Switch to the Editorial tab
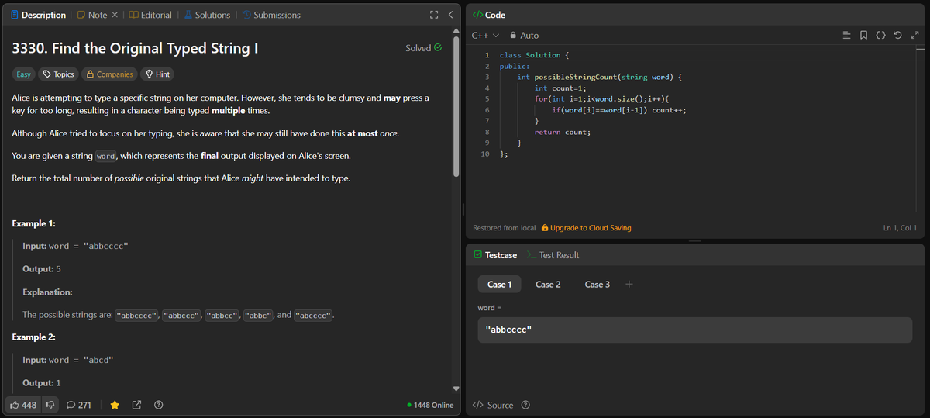This screenshot has height=418, width=930. tap(150, 15)
